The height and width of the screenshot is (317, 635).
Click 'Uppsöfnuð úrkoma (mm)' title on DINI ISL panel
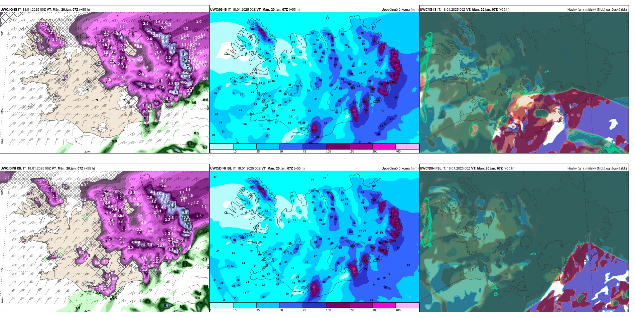[400, 169]
